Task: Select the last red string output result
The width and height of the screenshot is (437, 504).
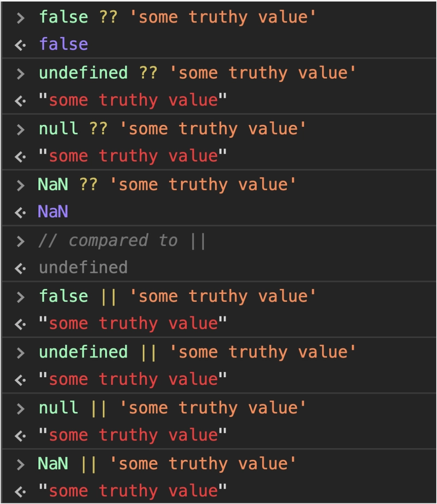Action: point(133,491)
